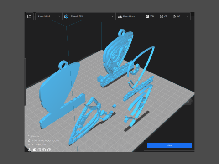Click the job name text field
The height and width of the screenshot is (164, 219).
click(x=46, y=141)
